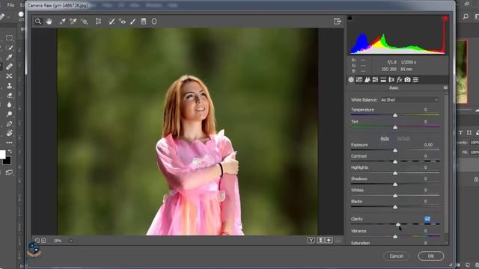Select Photoshop Clone Stamp tool

(9, 86)
